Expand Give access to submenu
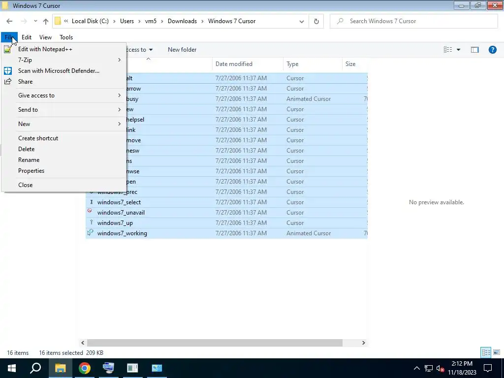504x378 pixels. pos(63,95)
